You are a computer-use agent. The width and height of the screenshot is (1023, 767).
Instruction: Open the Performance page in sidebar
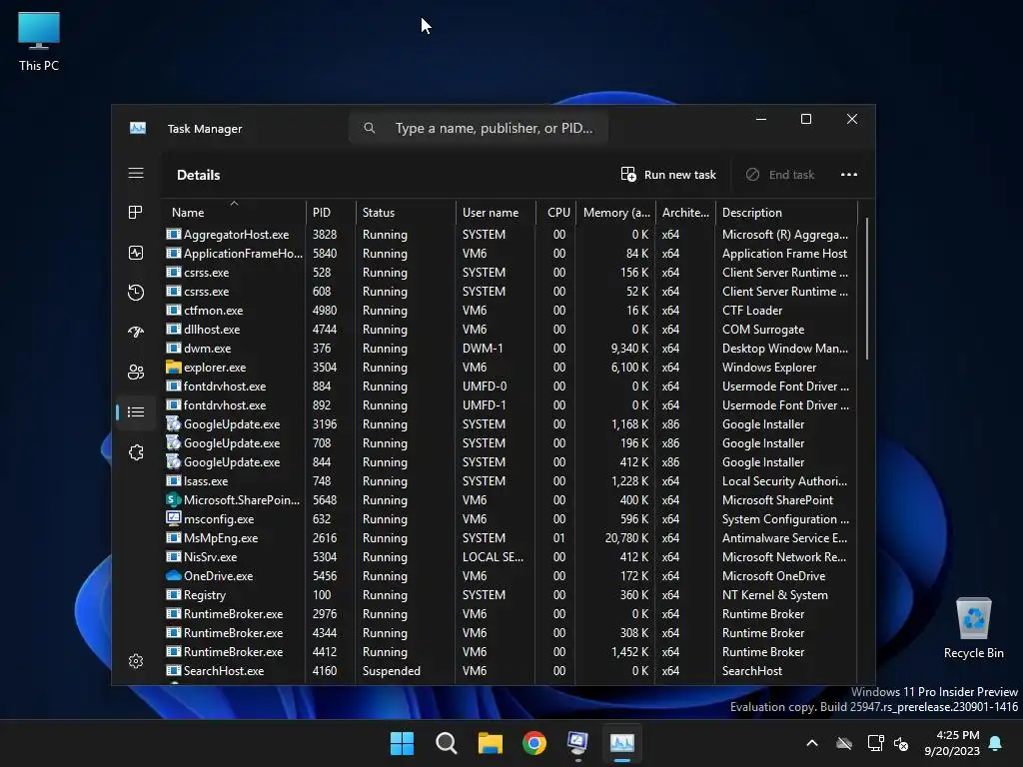click(136, 253)
